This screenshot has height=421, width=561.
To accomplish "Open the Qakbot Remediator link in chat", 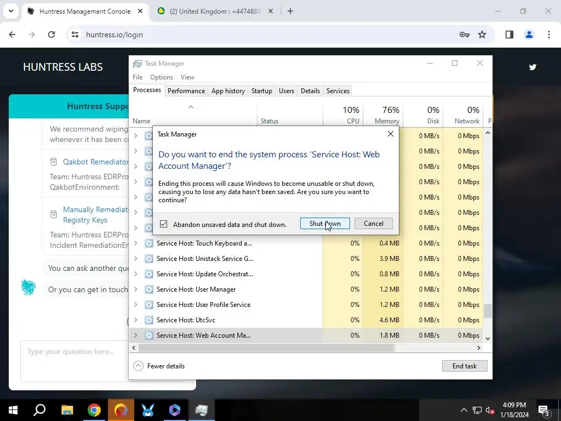I will point(95,162).
